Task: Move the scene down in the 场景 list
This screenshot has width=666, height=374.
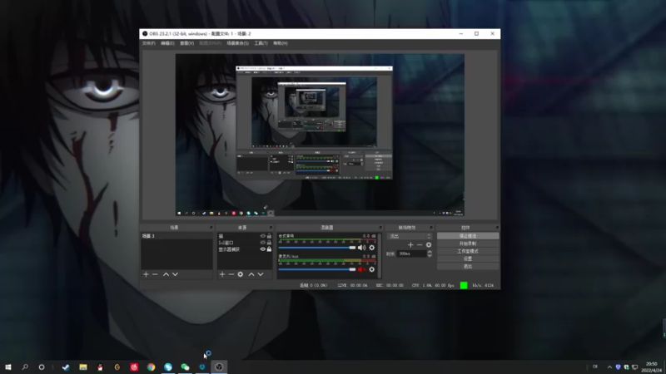Action: point(175,274)
